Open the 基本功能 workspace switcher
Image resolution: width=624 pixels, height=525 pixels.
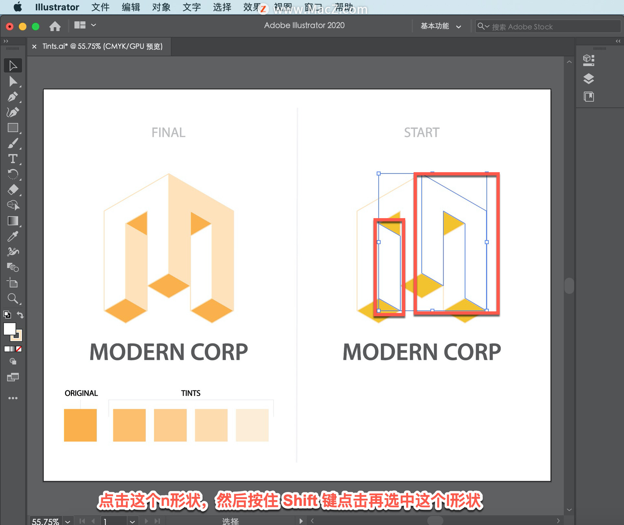pos(441,26)
